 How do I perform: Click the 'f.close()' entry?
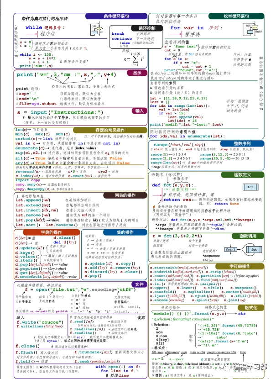click(x=28, y=347)
